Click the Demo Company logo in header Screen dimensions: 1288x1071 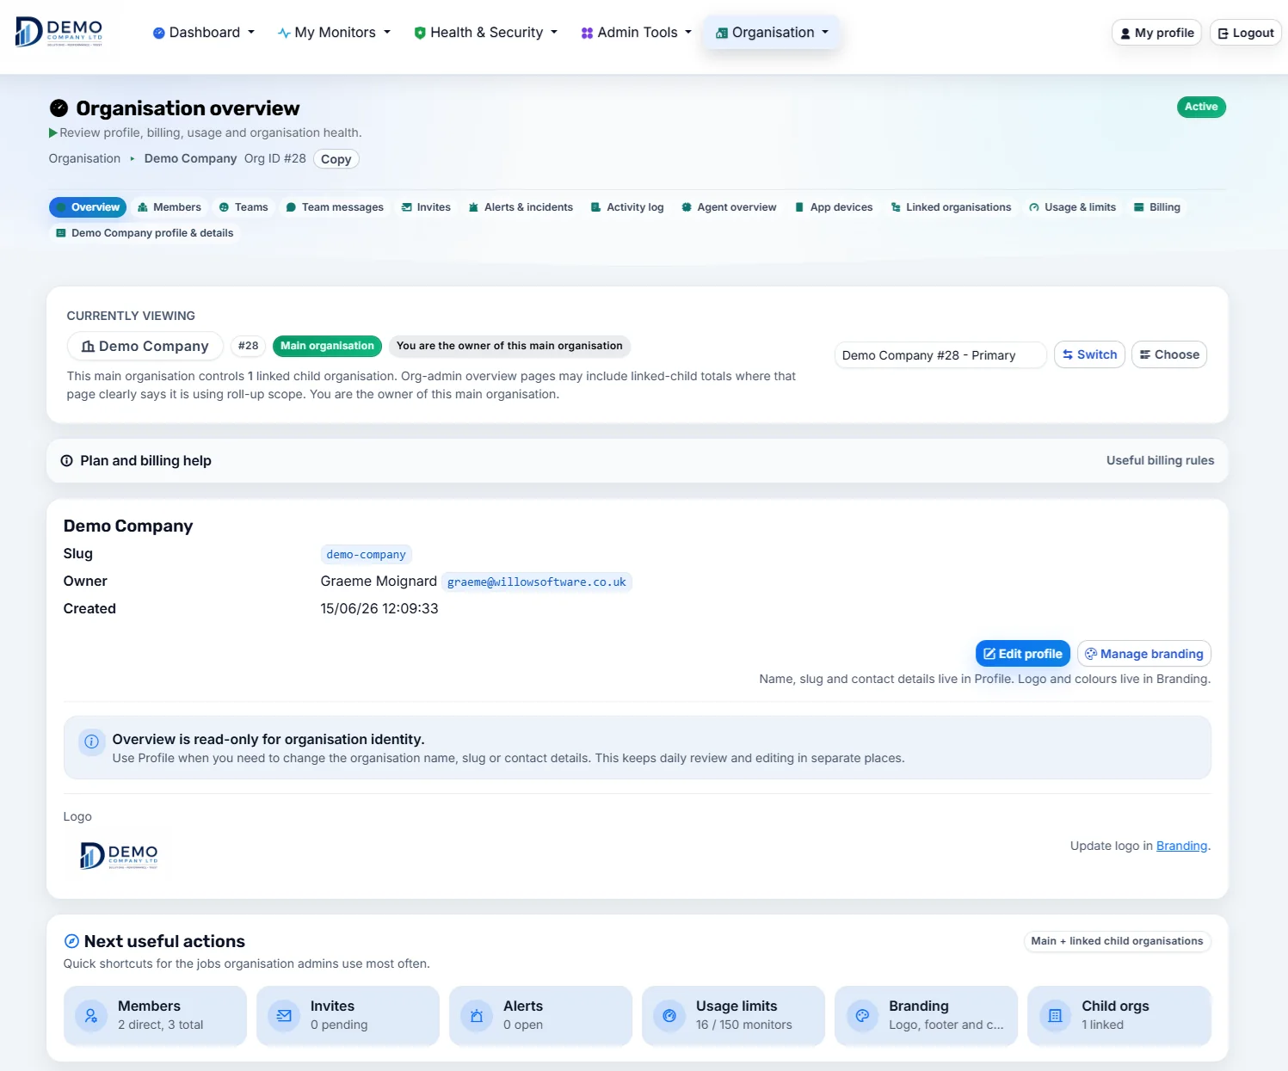(x=59, y=32)
